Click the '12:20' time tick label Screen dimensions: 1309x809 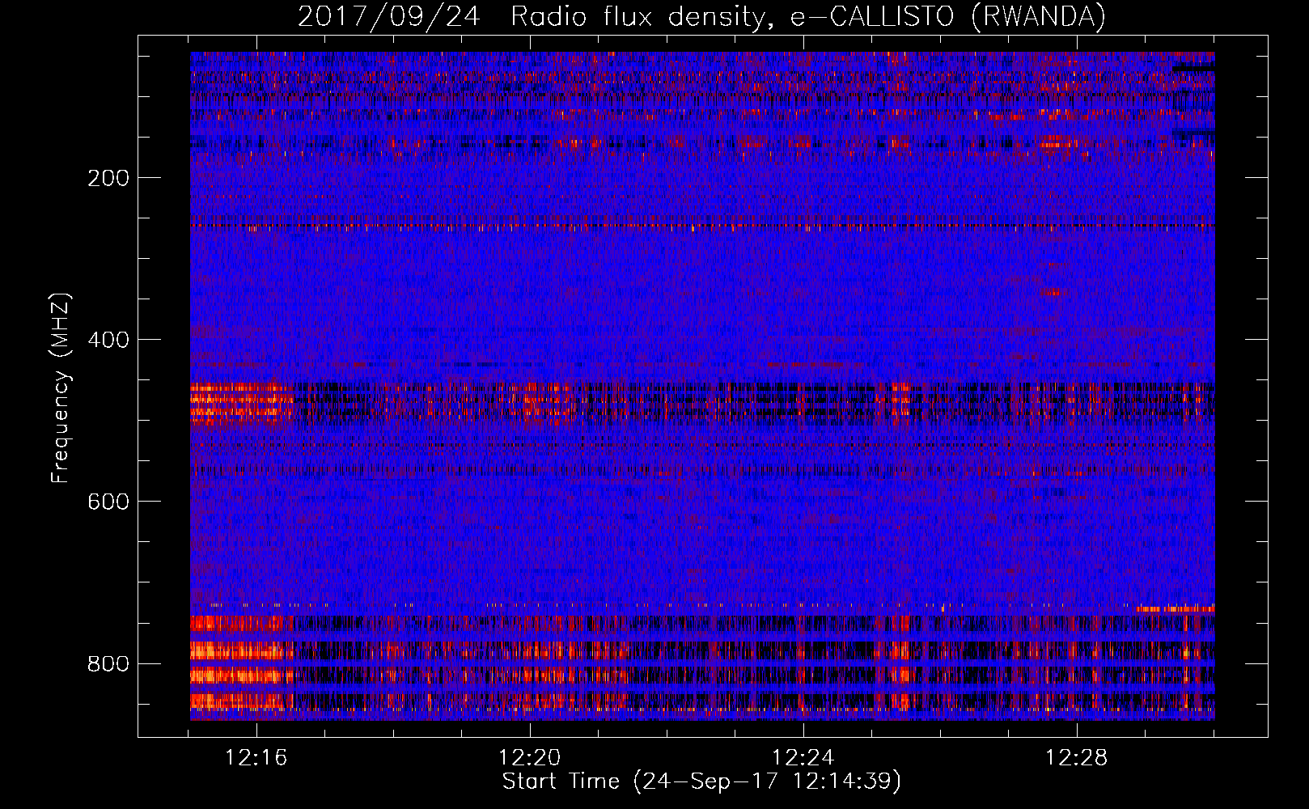tap(530, 758)
